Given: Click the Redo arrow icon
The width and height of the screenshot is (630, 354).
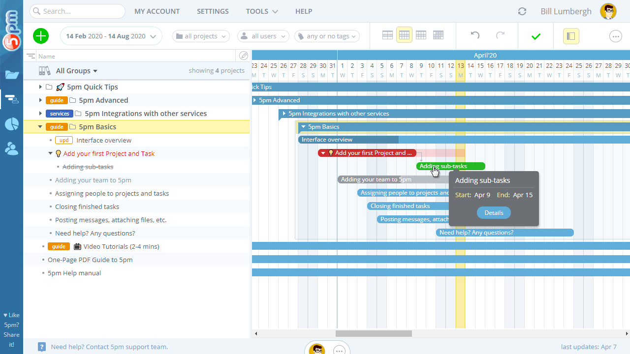Looking at the screenshot, I should pyautogui.click(x=501, y=35).
